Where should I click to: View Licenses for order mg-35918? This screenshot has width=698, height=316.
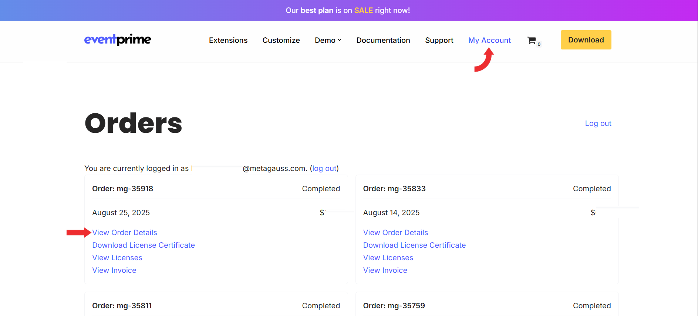click(117, 258)
